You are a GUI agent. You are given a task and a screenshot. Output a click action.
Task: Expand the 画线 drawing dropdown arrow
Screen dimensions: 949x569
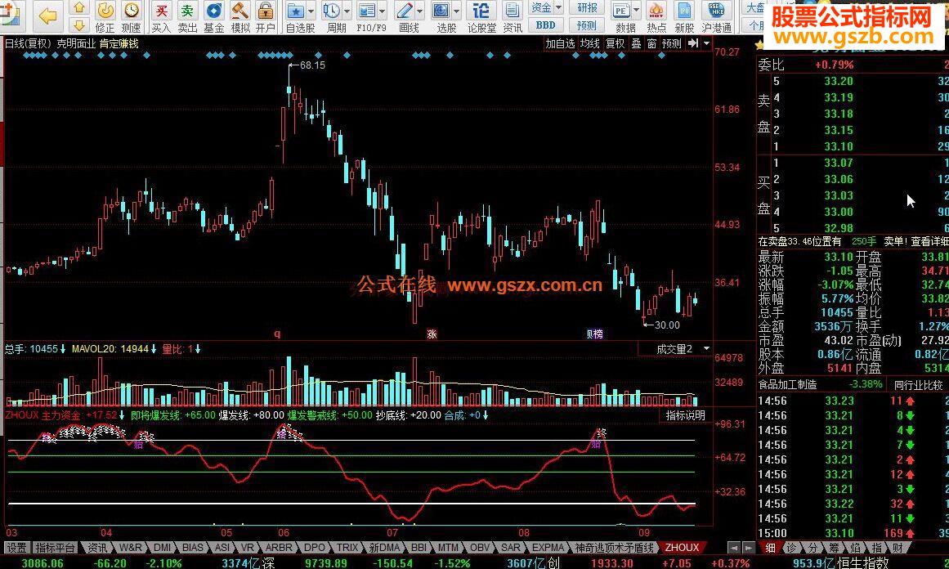(x=419, y=11)
